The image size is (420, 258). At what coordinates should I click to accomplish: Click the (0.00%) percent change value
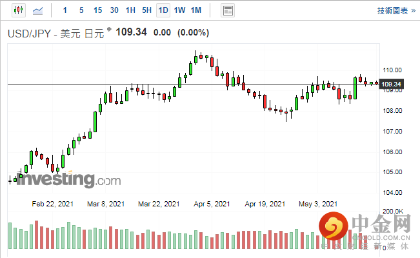click(193, 33)
